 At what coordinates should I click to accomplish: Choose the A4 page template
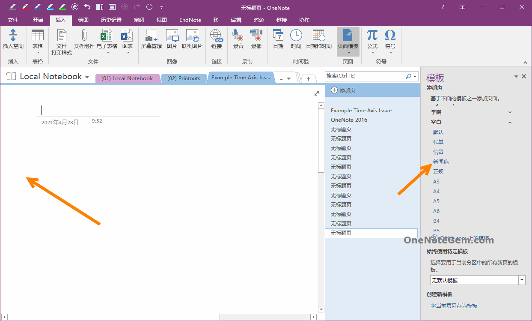(436, 192)
